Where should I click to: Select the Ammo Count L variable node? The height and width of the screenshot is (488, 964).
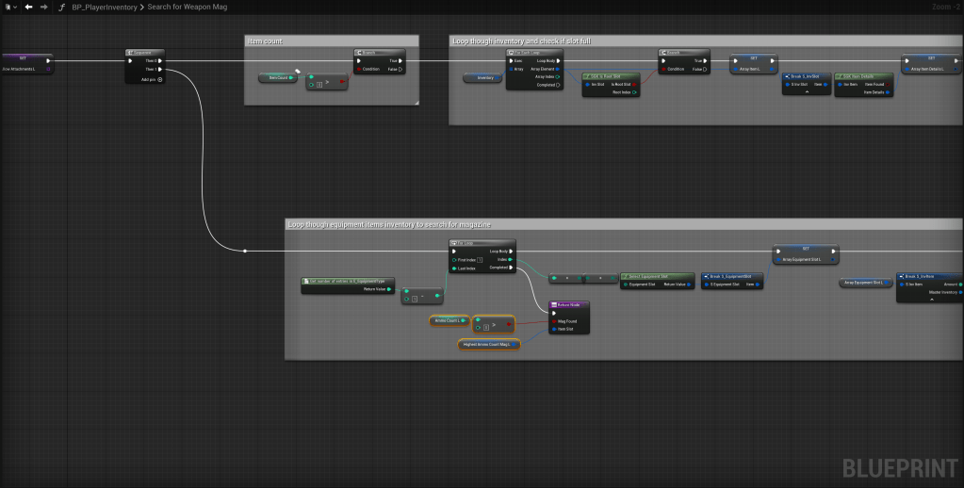[449, 320]
